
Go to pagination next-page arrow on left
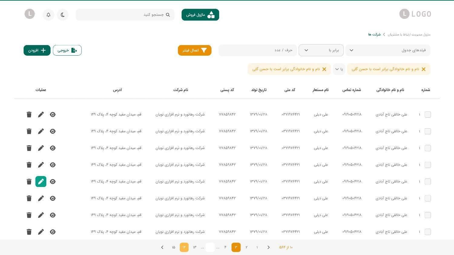tap(162, 247)
